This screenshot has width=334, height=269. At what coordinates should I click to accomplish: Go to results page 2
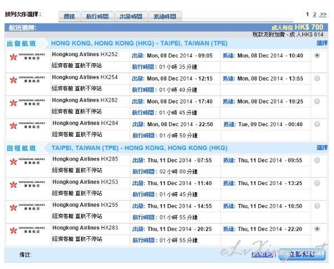point(315,14)
